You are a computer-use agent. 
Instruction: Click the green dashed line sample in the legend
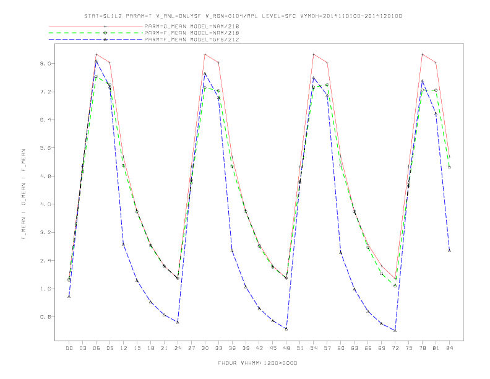coord(96,33)
